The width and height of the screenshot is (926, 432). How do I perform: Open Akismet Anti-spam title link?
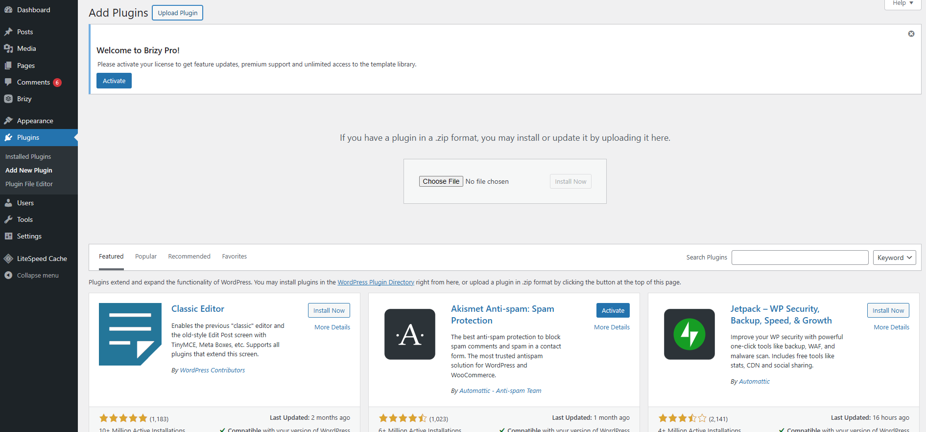pyautogui.click(x=502, y=315)
